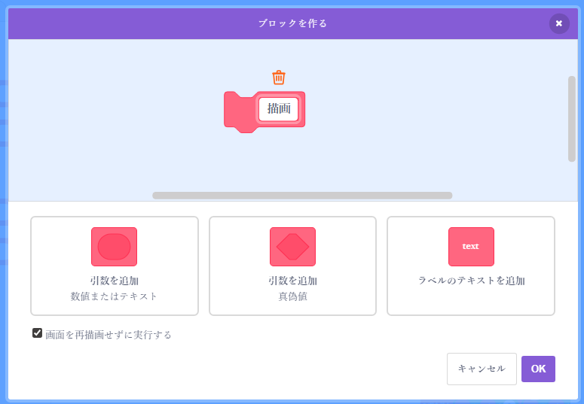Viewport: 584px width, 404px height.
Task: Select the pink custom block body
Action: click(x=239, y=111)
